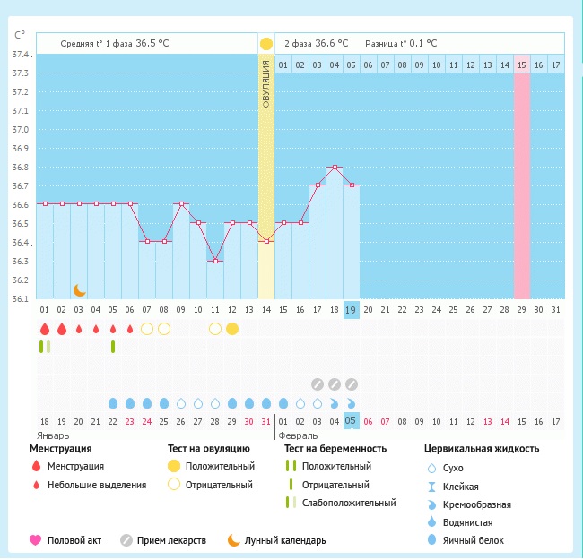Click the single-bar pregnancy test icon on day 05

click(113, 347)
